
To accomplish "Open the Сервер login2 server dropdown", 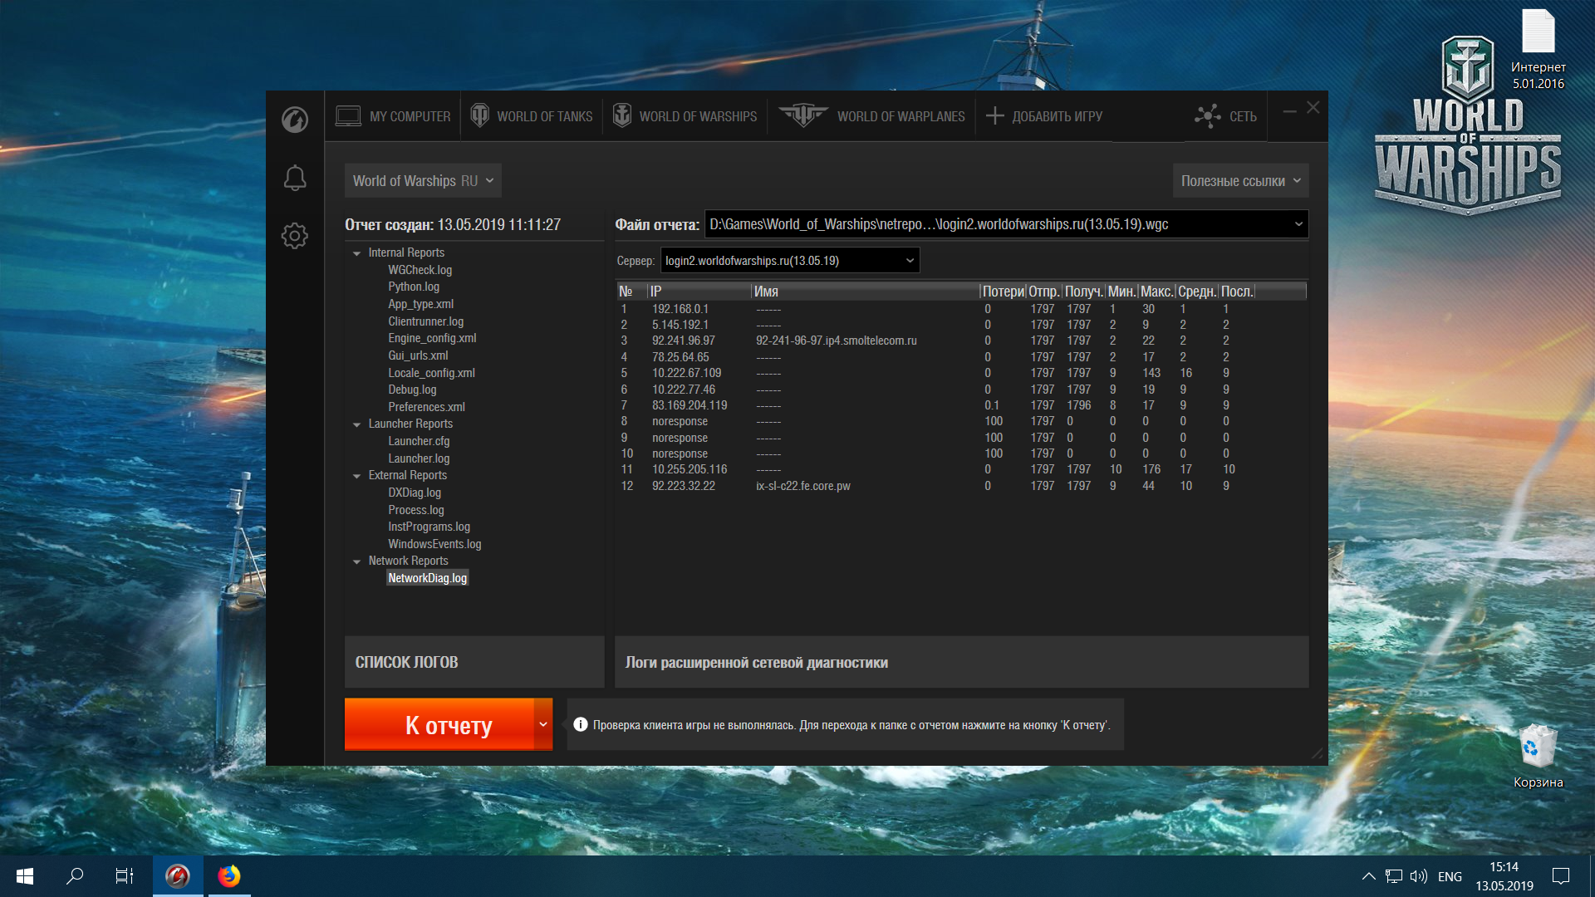I will pyautogui.click(x=790, y=261).
